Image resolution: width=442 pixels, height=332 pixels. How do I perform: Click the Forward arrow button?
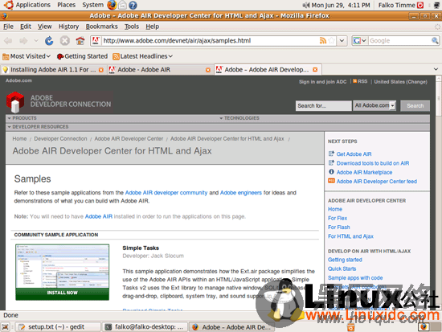click(23, 41)
